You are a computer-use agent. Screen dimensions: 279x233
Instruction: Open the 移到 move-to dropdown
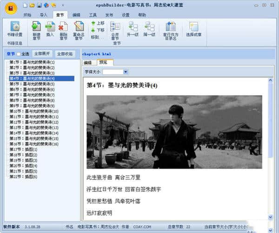pyautogui.click(x=97, y=37)
